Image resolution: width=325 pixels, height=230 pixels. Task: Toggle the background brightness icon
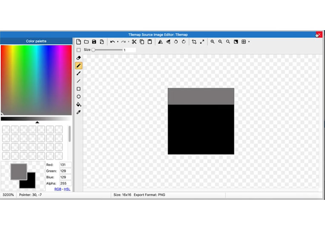[236, 42]
